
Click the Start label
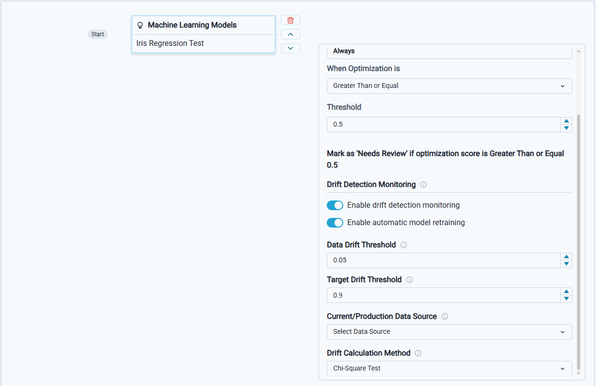pos(98,34)
